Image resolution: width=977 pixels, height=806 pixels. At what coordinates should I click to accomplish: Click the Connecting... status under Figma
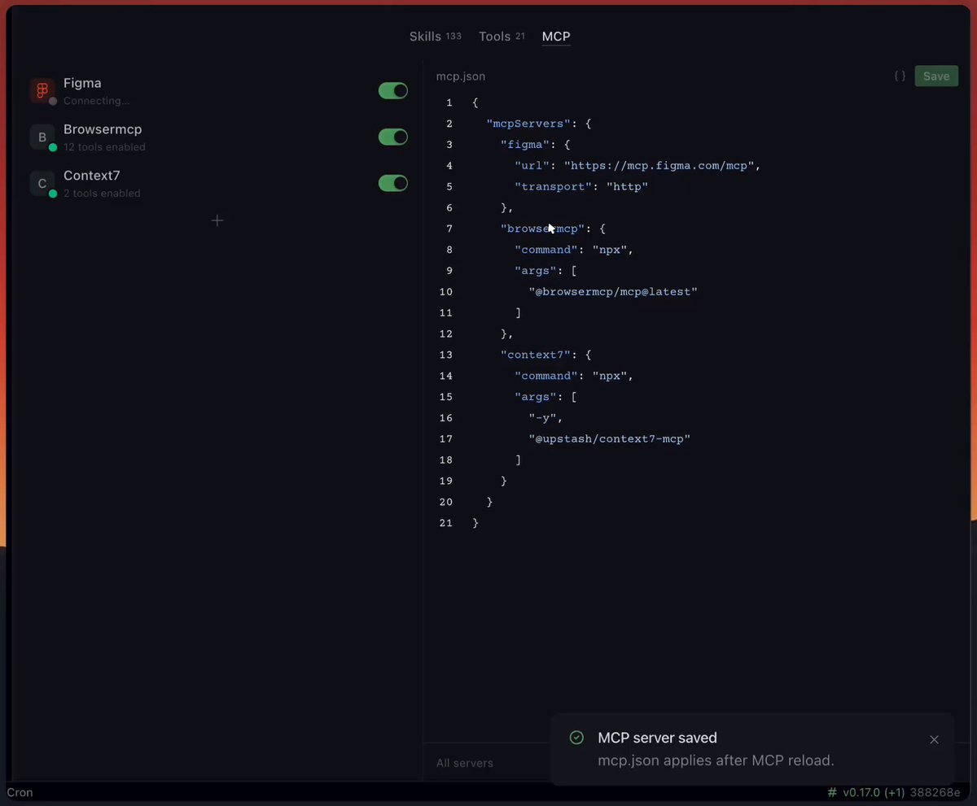pyautogui.click(x=96, y=101)
